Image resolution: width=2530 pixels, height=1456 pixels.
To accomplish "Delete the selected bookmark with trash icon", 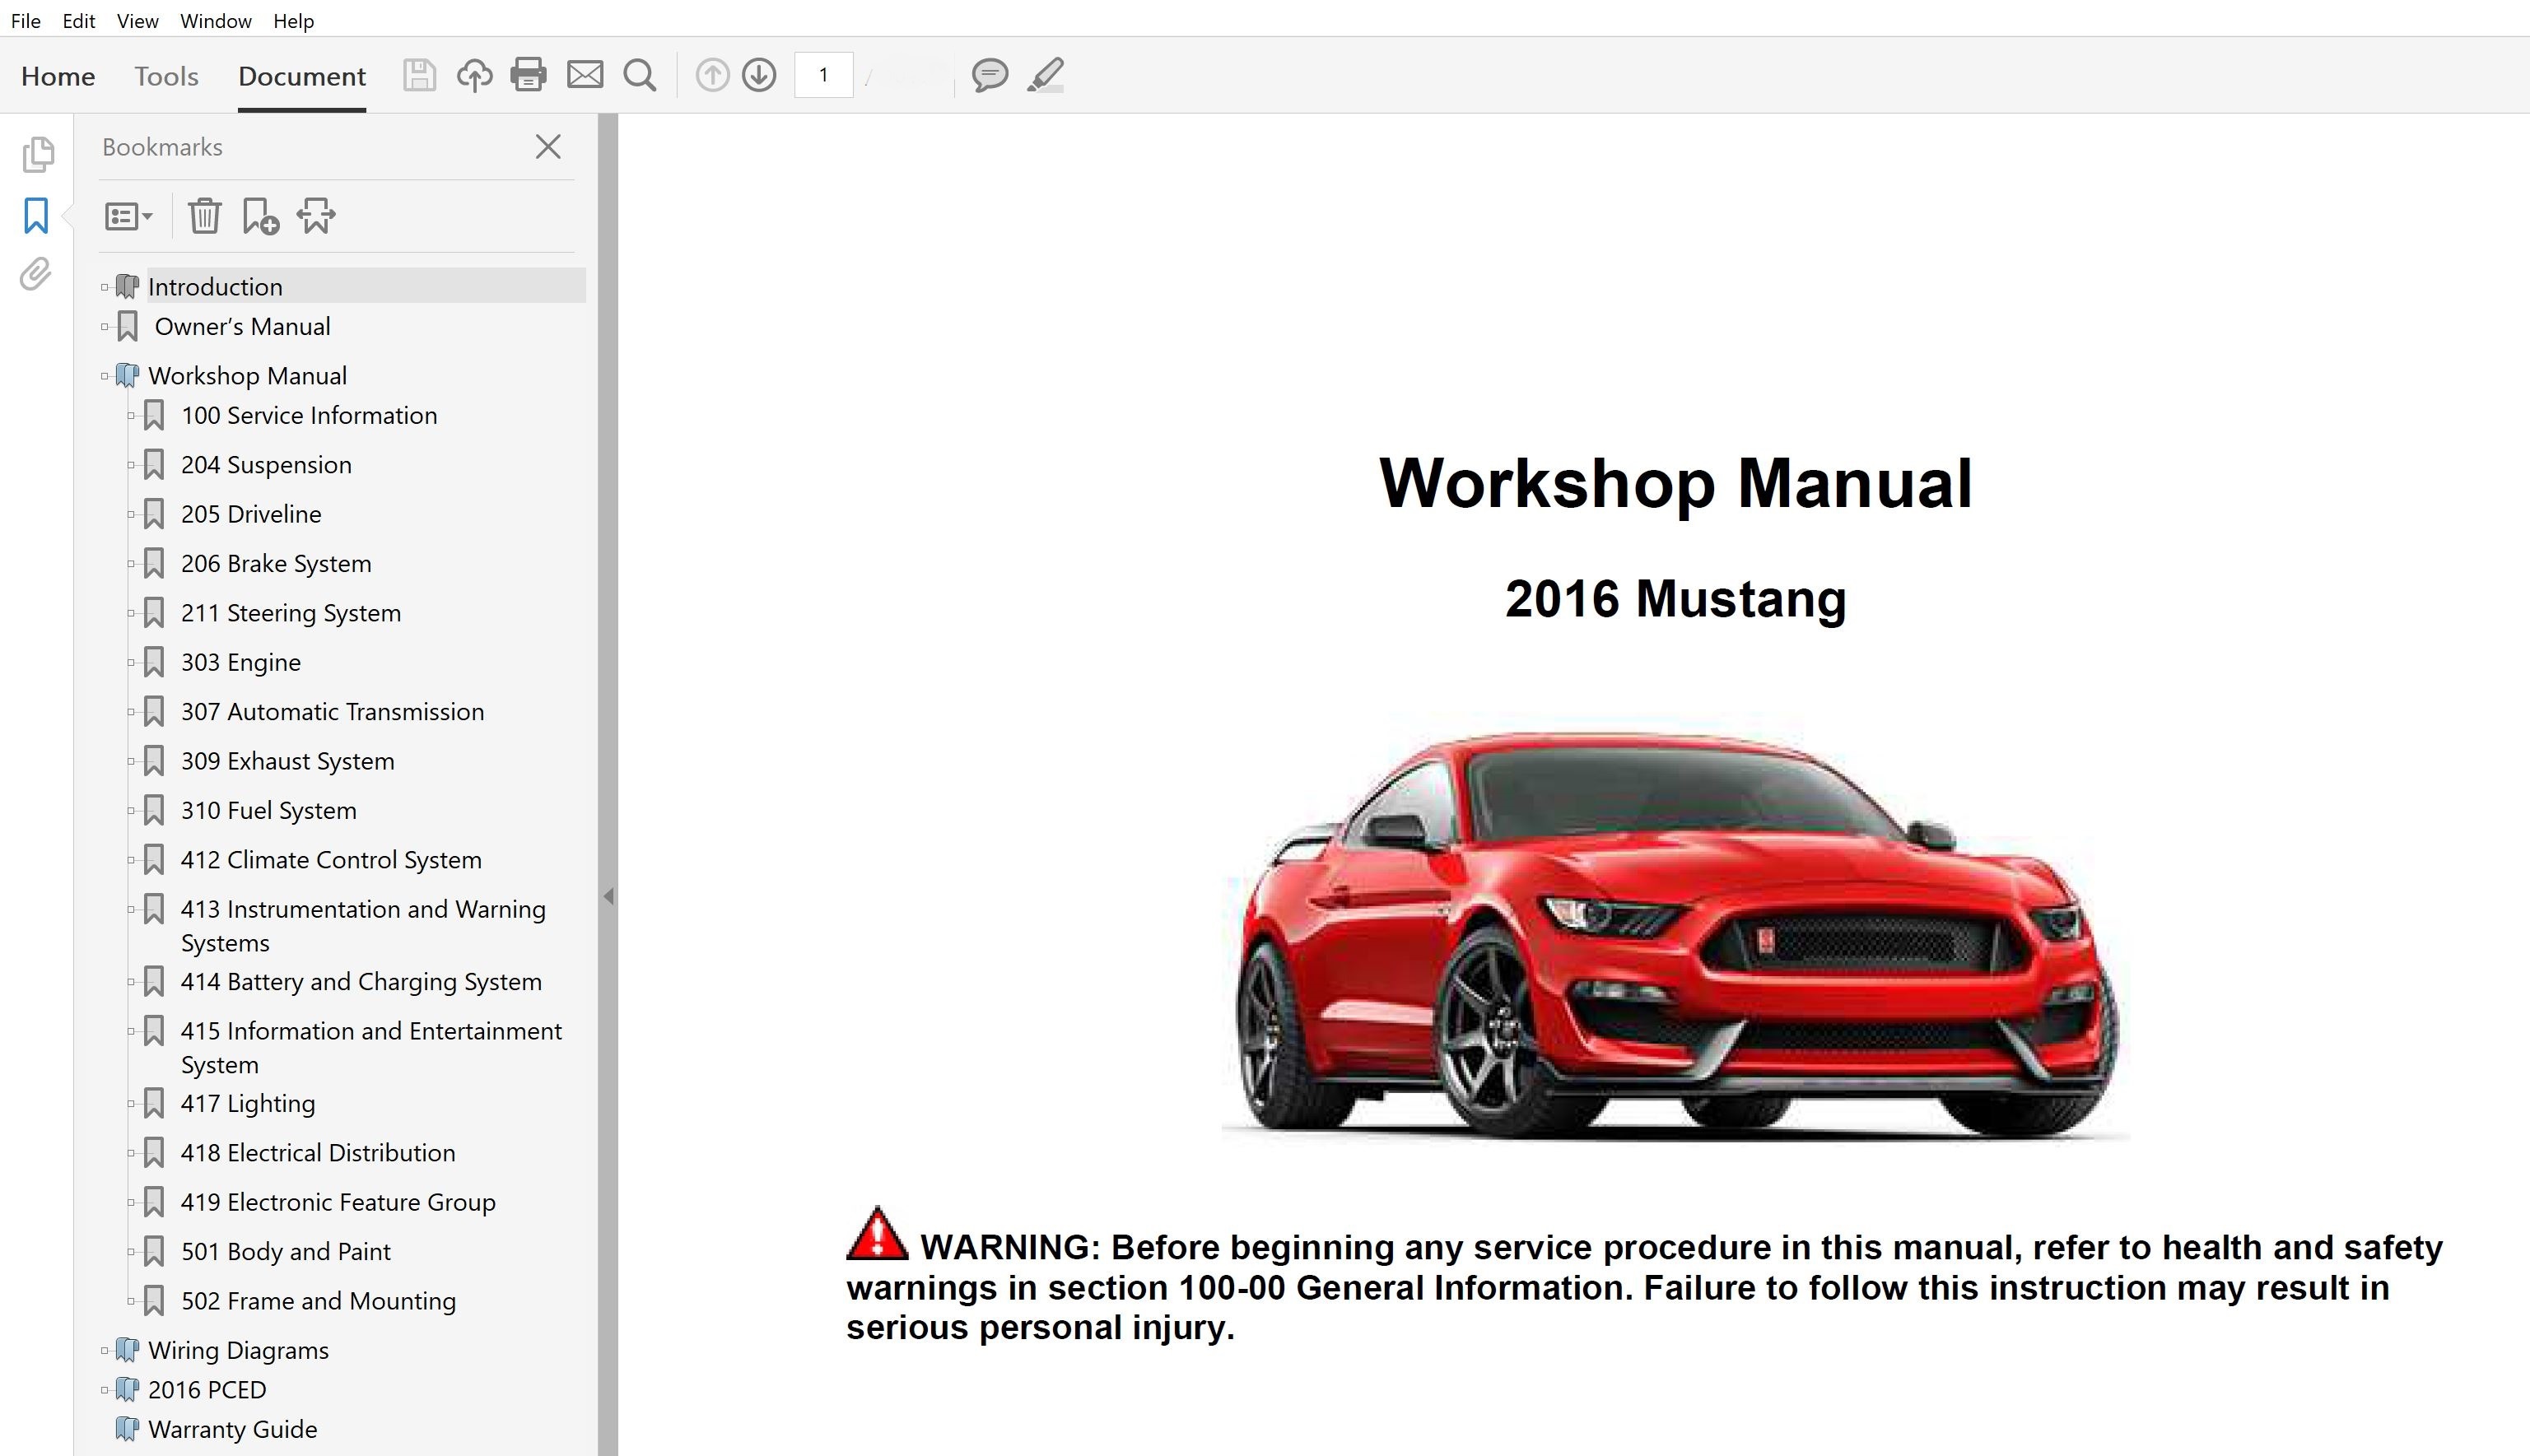I will [205, 215].
